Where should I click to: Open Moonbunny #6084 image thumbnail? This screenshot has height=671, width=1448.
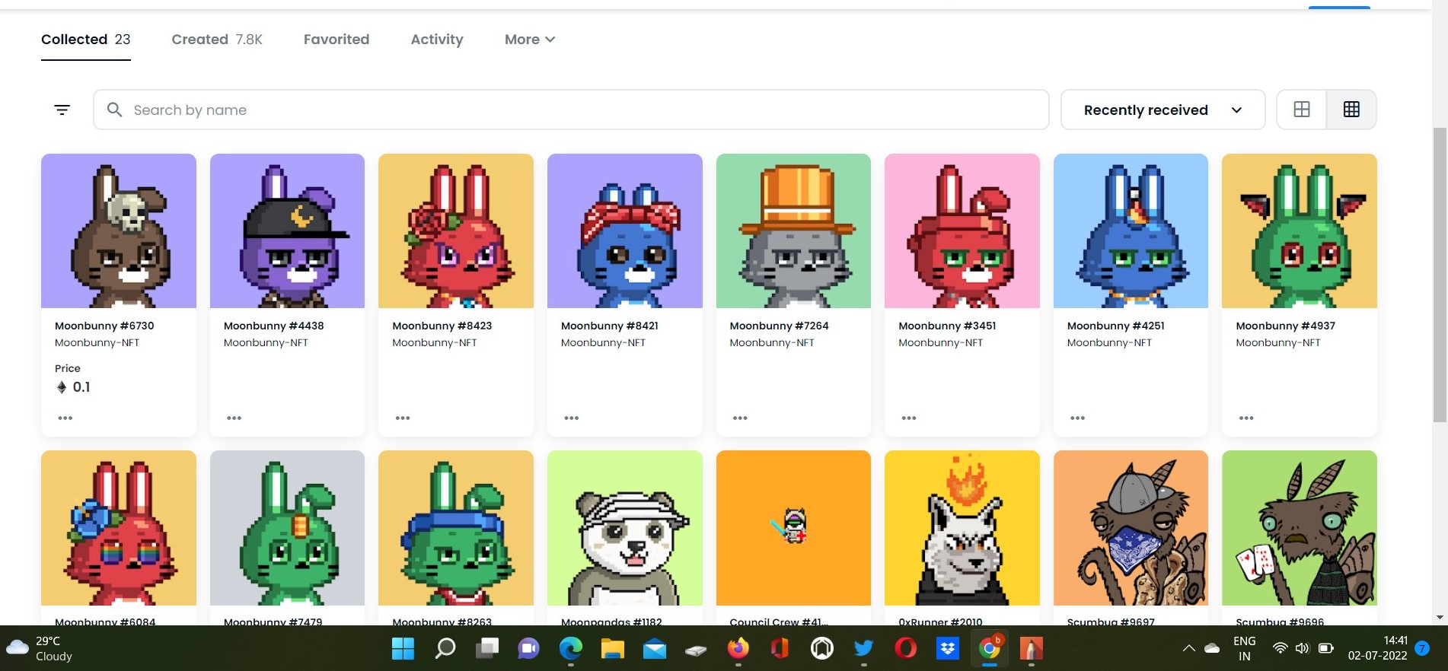(x=119, y=528)
